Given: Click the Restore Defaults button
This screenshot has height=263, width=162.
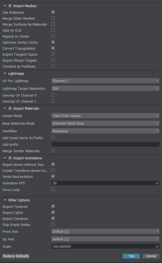Looking at the screenshot, I should pos(16,256).
